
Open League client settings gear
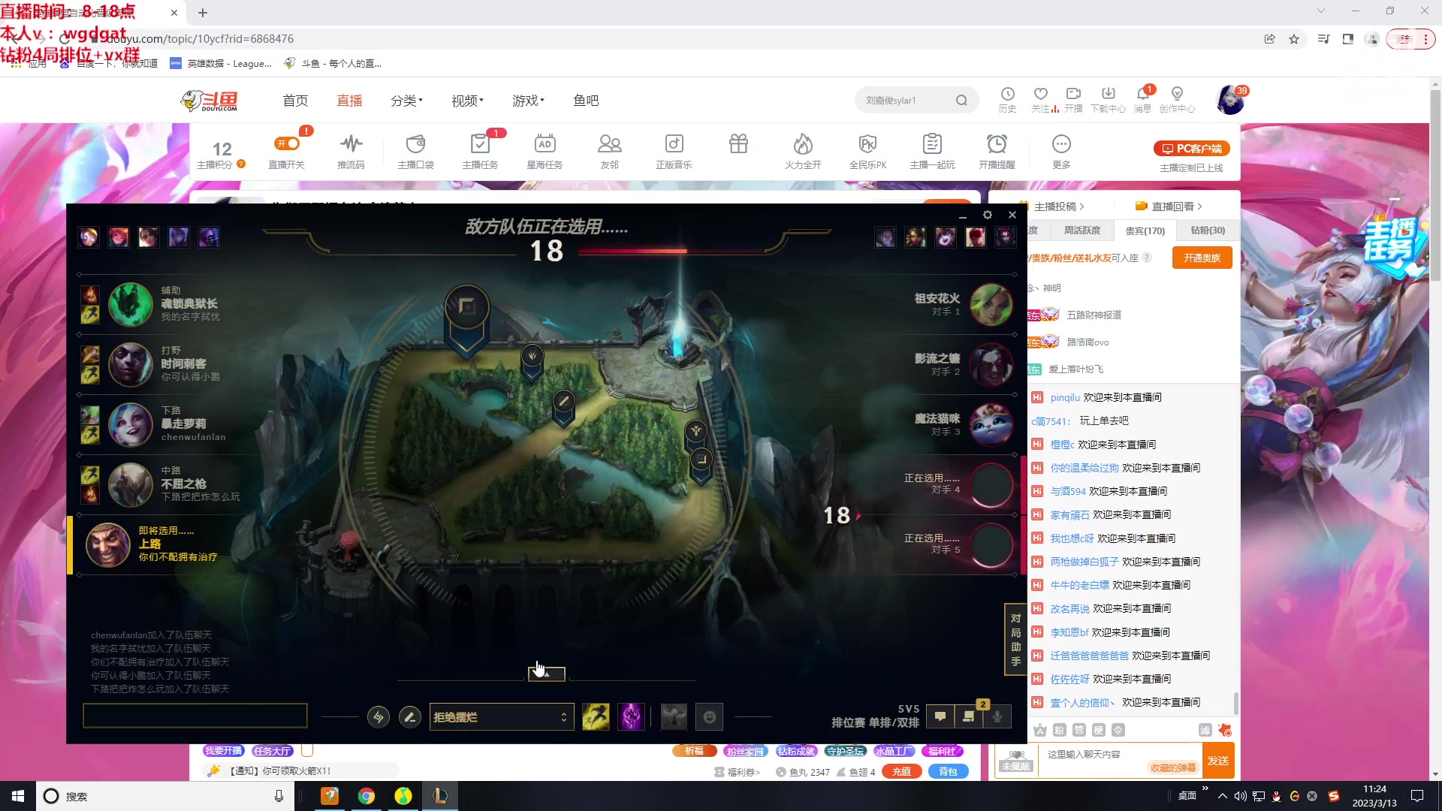[988, 215]
